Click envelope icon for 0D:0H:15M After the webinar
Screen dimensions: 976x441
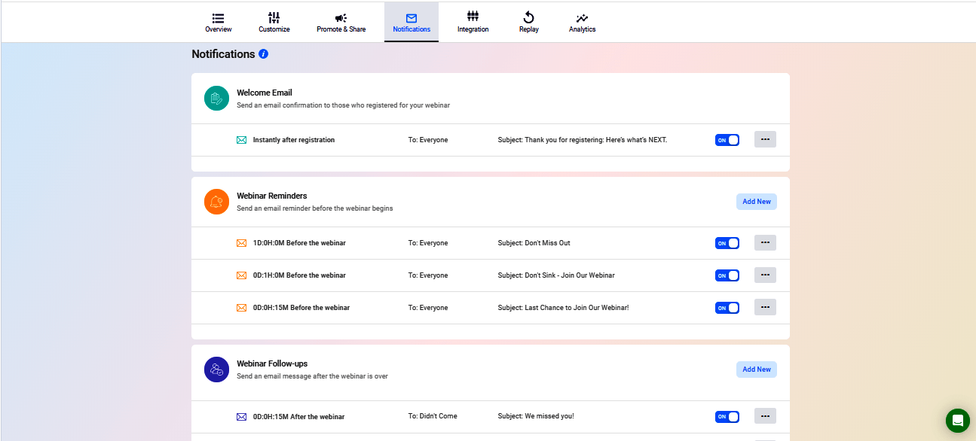pos(242,417)
